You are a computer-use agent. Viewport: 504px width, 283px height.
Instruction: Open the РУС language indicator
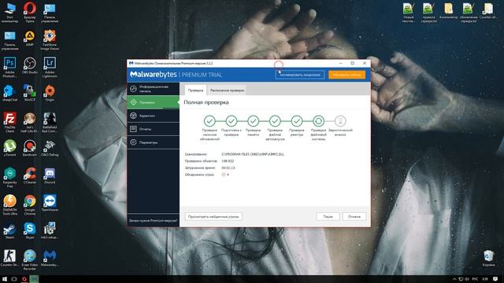pos(475,279)
